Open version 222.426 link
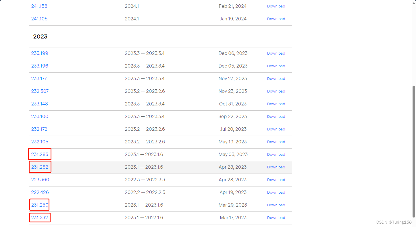 point(40,192)
